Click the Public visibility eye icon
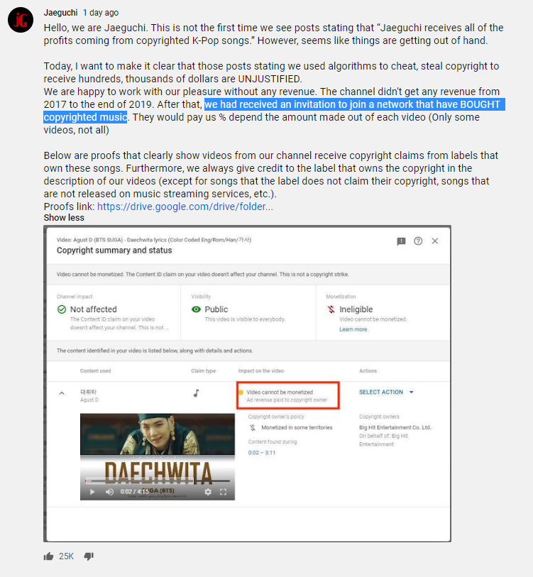This screenshot has width=533, height=577. click(196, 309)
